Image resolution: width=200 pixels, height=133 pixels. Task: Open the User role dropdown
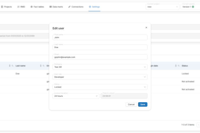click(x=100, y=77)
